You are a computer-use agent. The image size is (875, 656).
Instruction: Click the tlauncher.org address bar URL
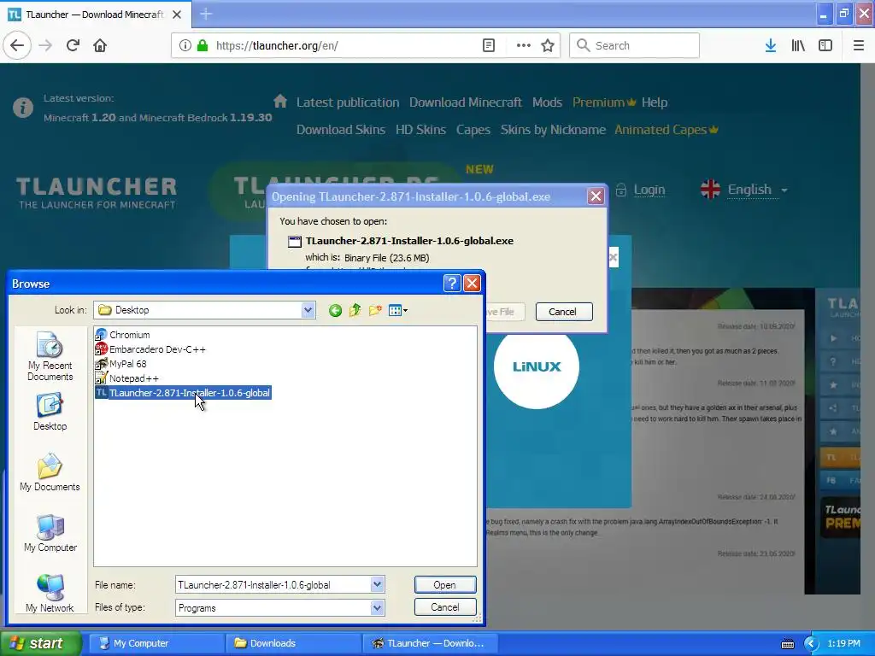coord(277,45)
